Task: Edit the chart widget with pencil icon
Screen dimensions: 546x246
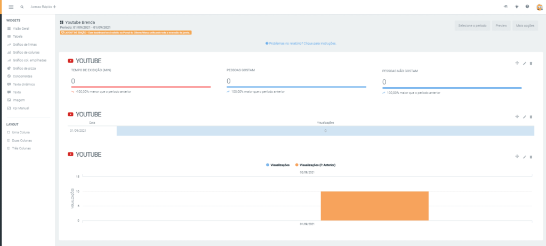Action: pos(525,157)
